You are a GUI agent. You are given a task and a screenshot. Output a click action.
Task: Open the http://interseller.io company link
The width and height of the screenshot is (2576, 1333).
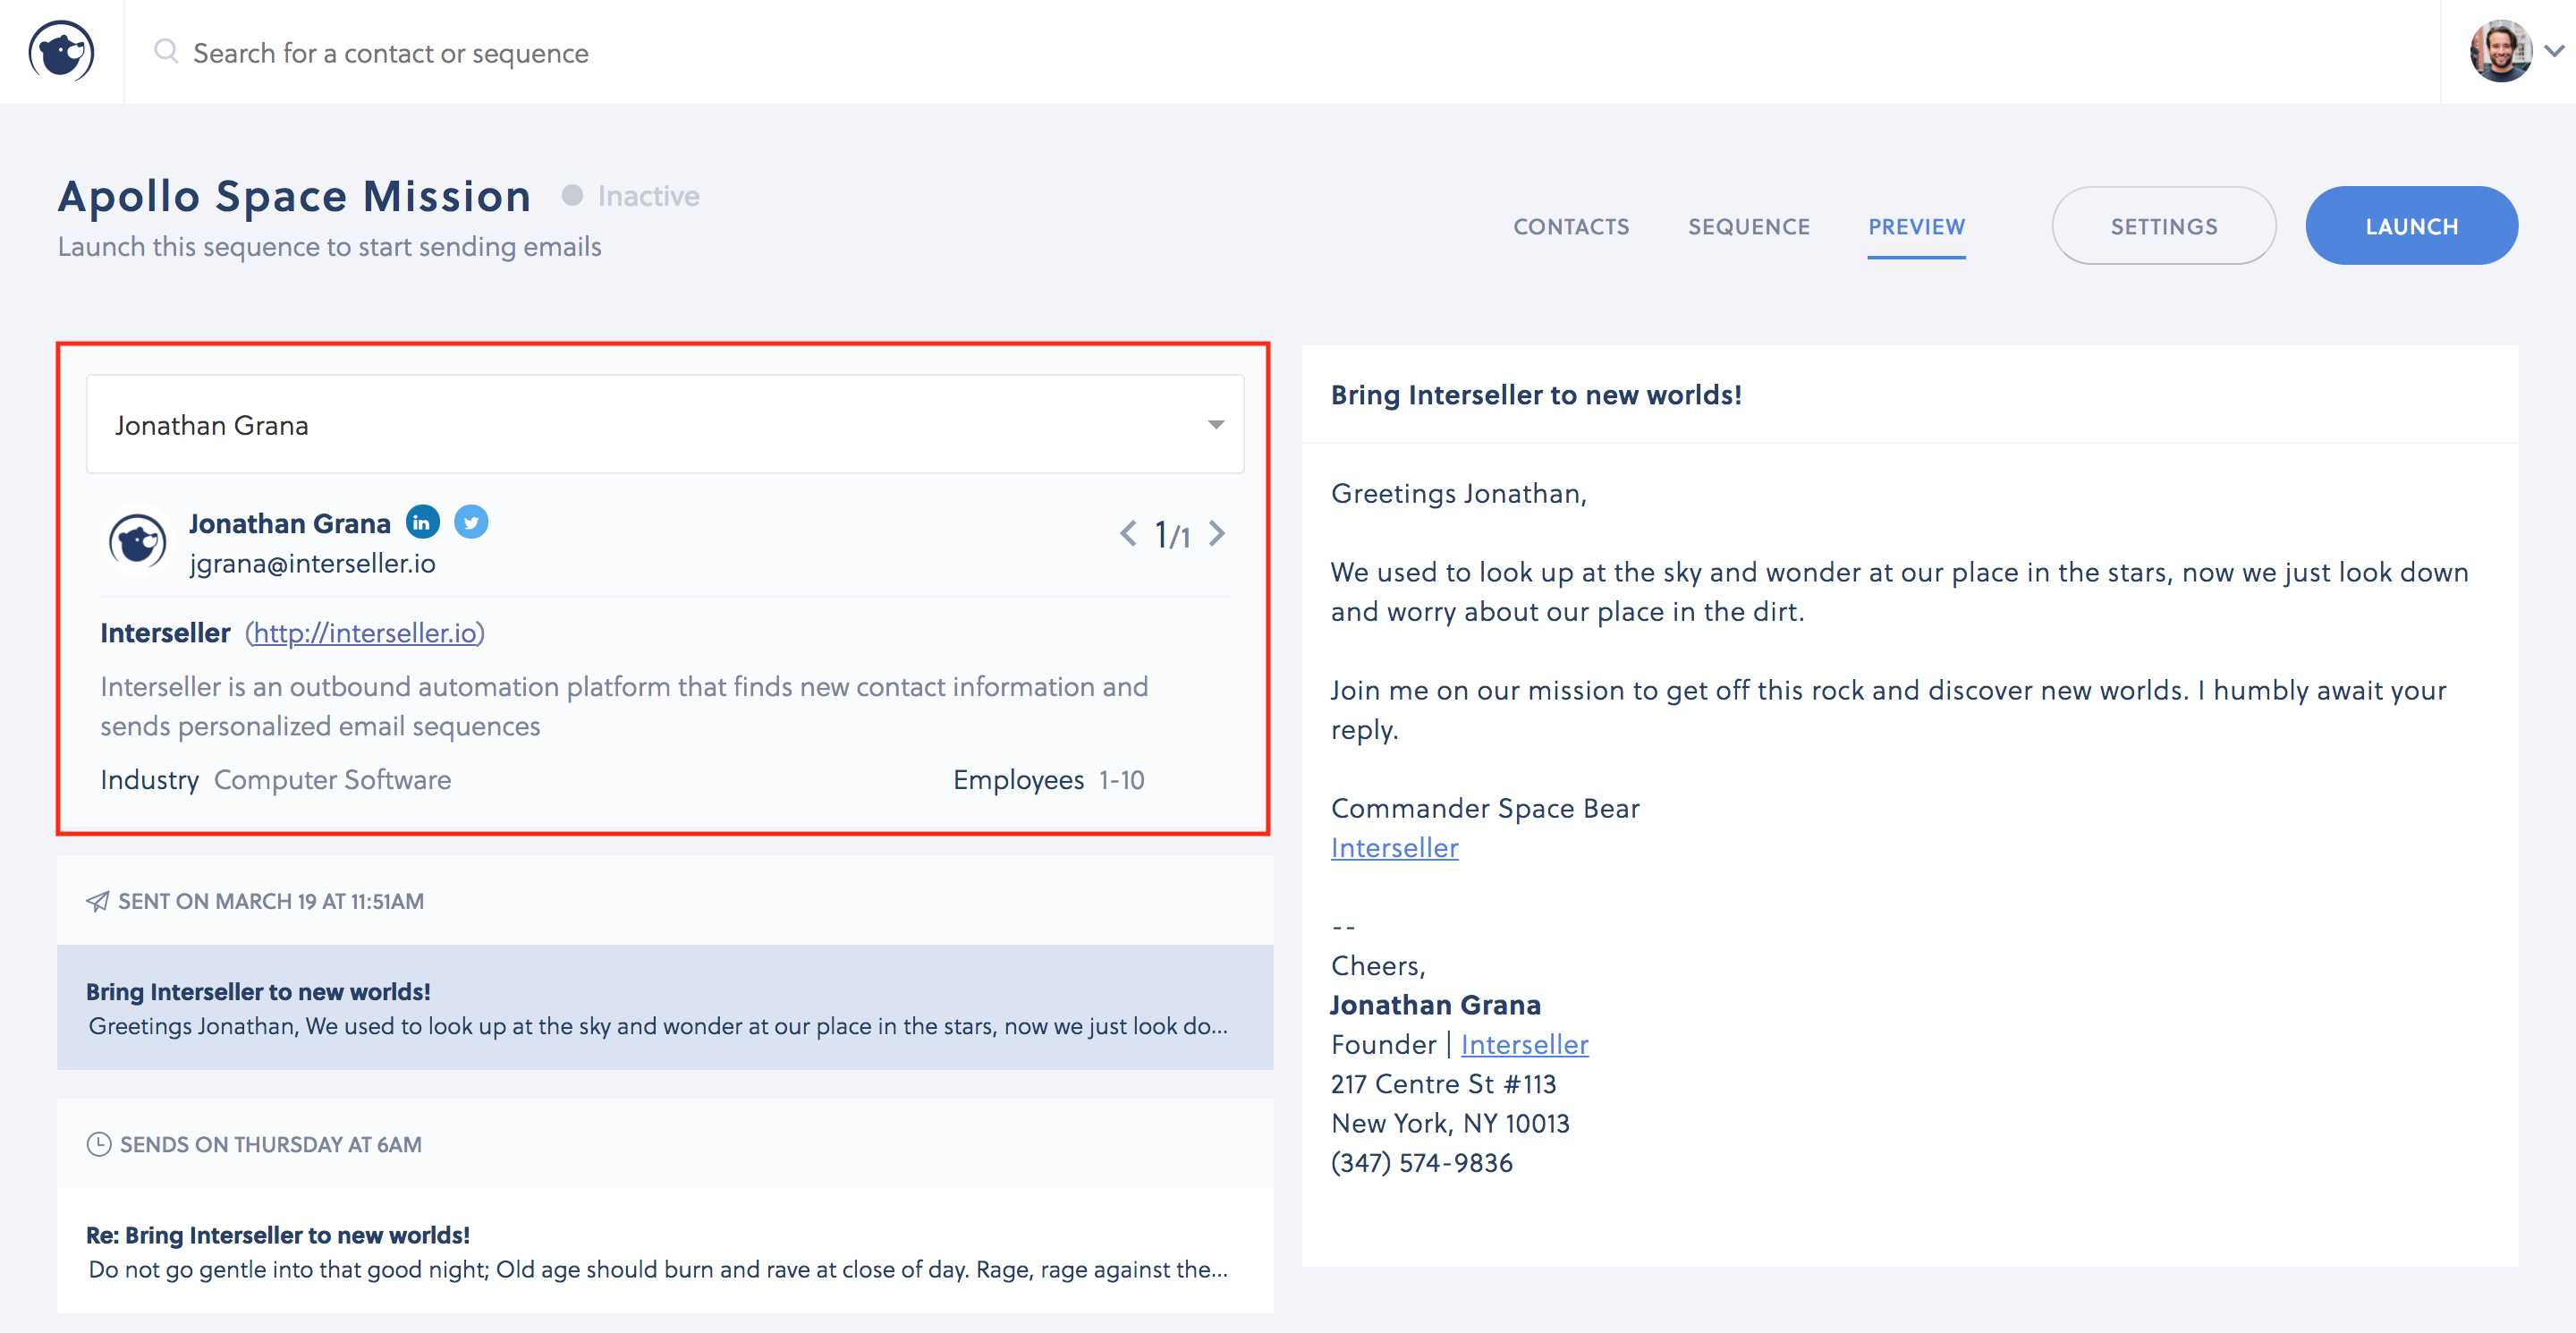click(365, 633)
